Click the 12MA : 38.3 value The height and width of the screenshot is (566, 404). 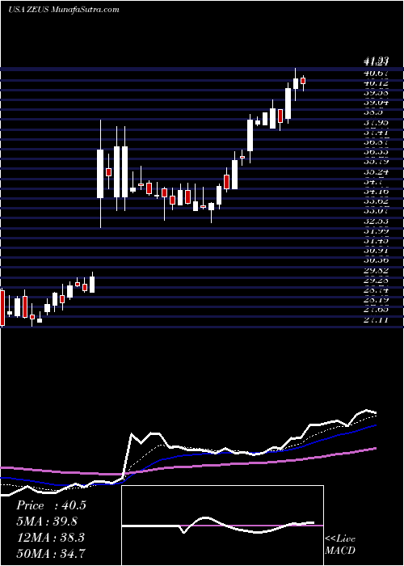pos(50,538)
